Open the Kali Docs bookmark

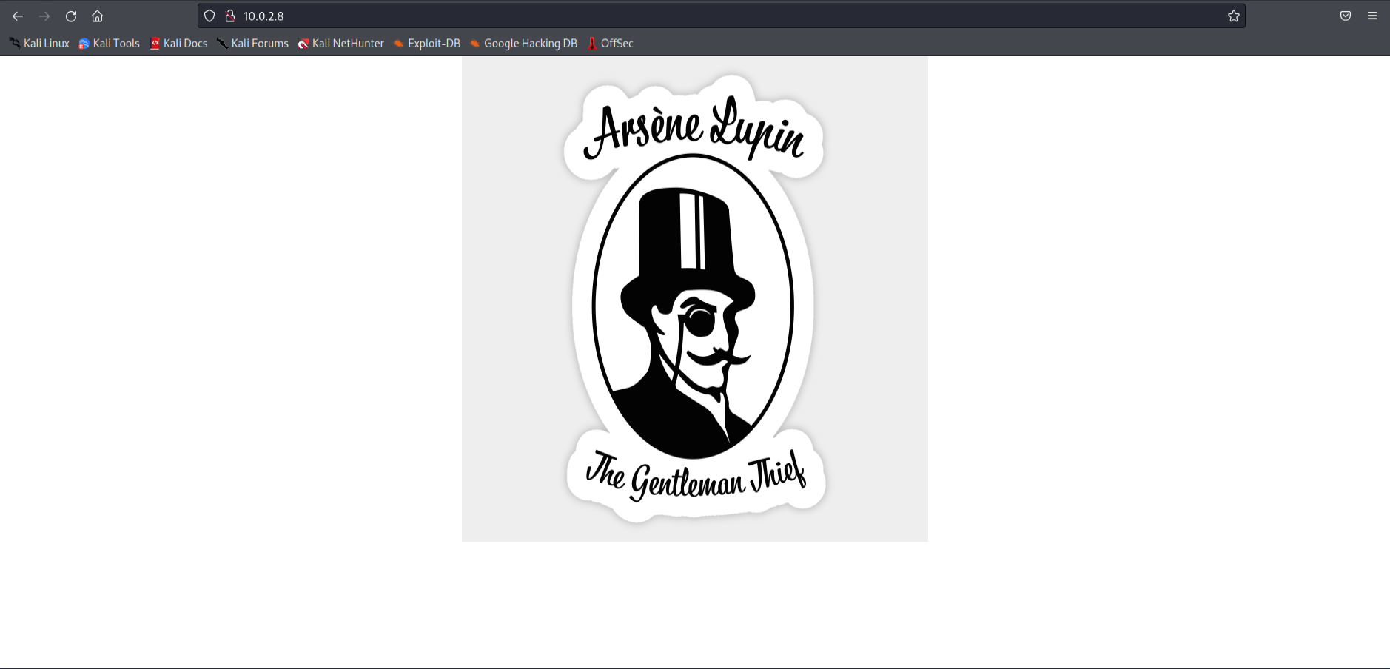pyautogui.click(x=179, y=44)
